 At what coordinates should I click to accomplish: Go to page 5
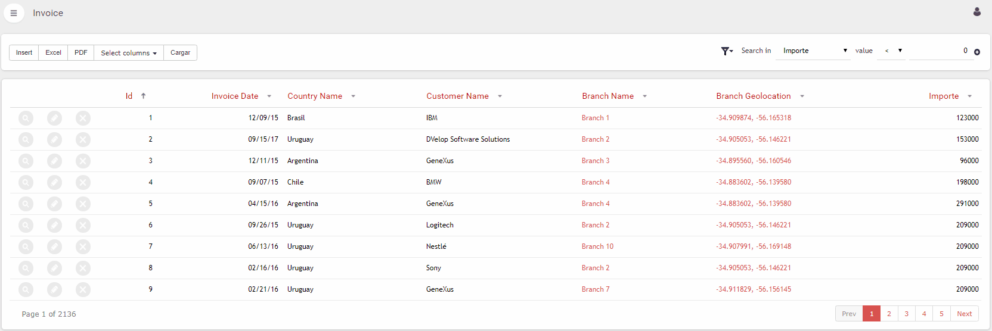[941, 314]
